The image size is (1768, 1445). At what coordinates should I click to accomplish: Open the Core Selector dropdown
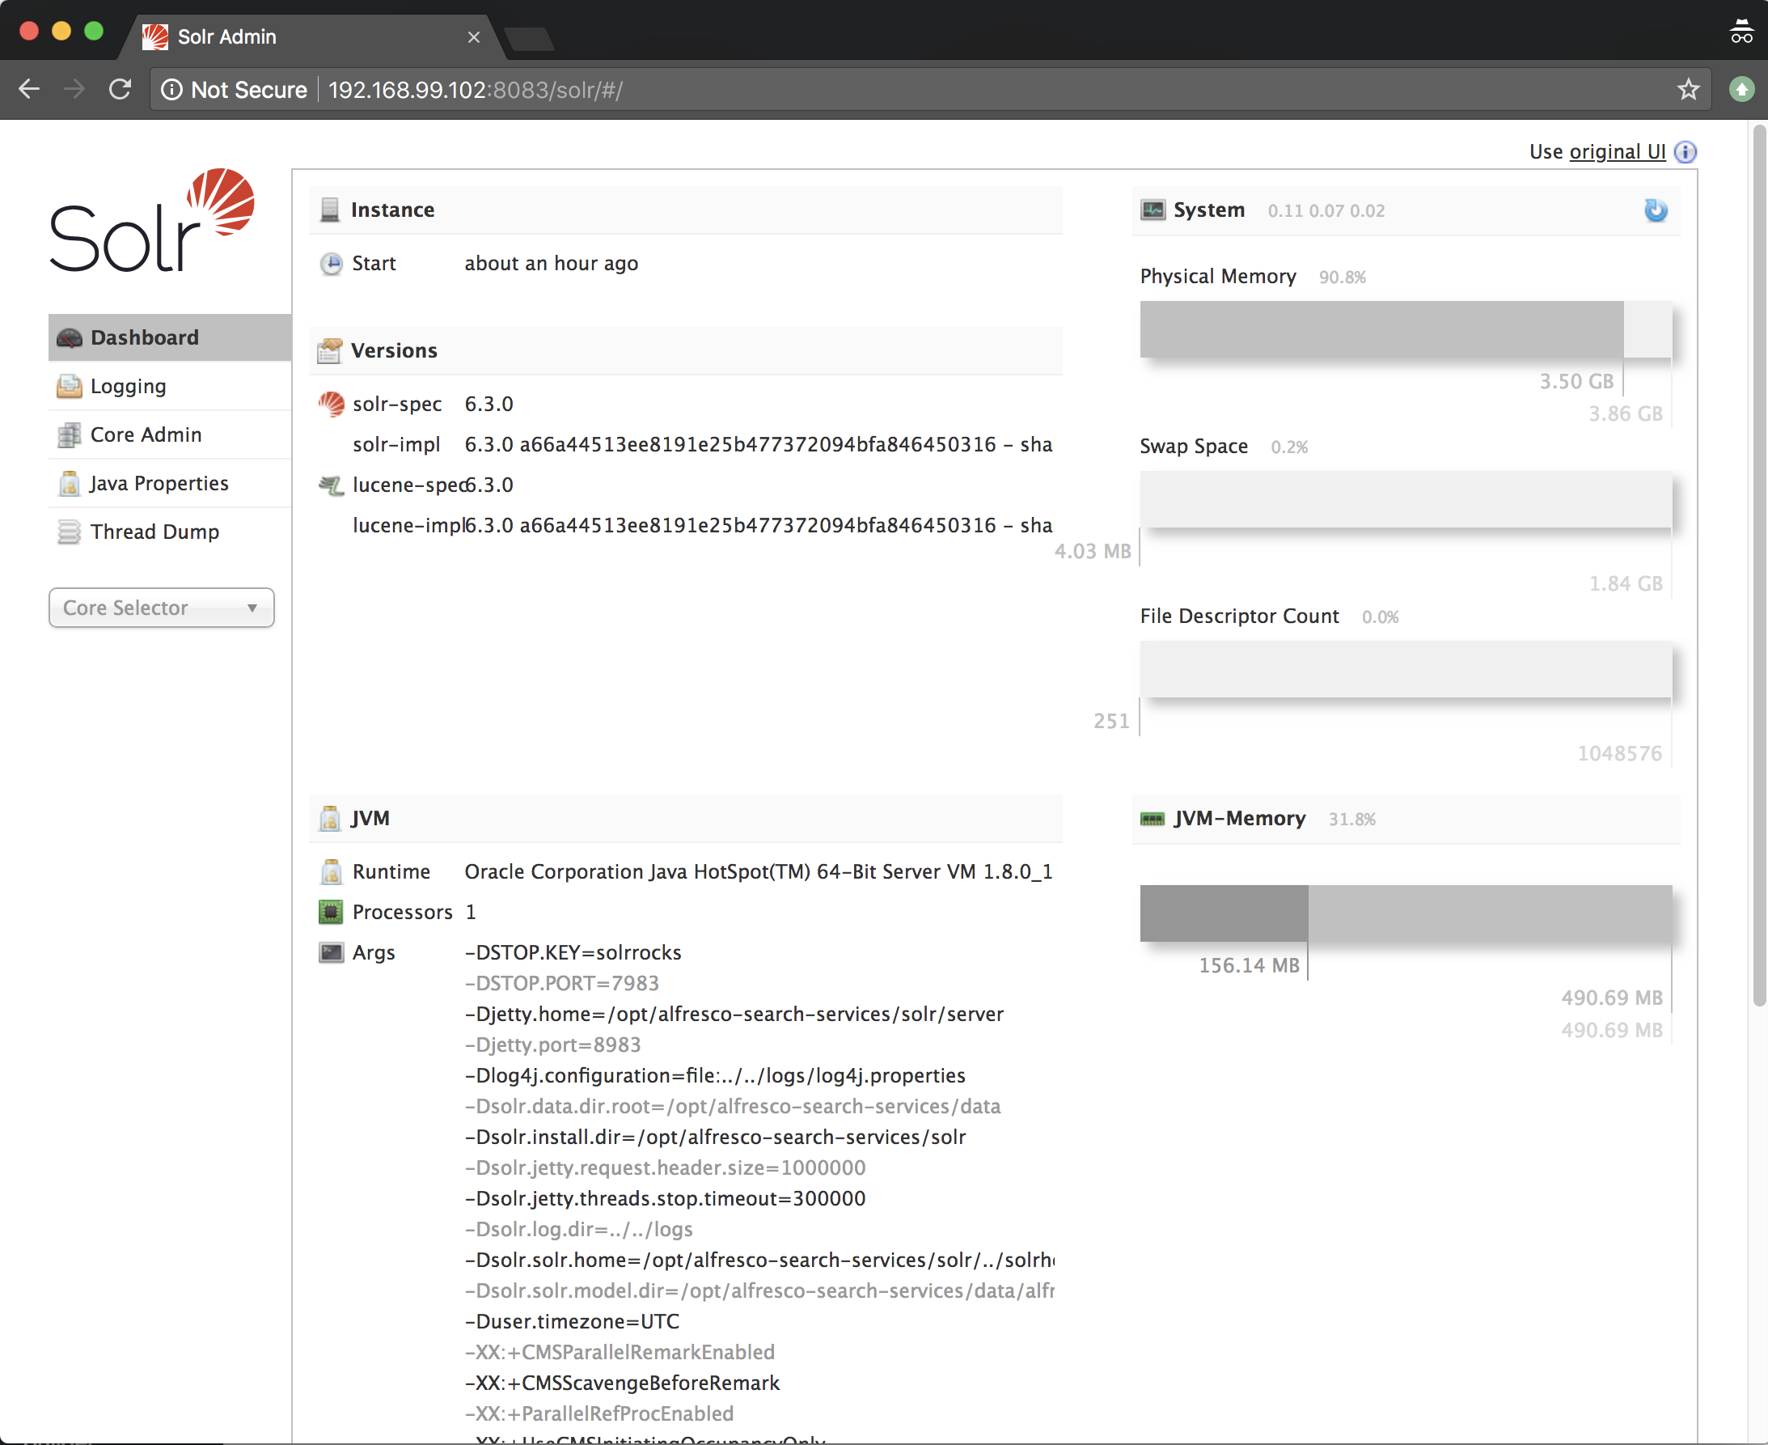(x=161, y=608)
